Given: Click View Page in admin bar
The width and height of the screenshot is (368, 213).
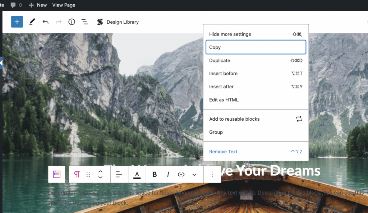Looking at the screenshot, I should 64,5.
